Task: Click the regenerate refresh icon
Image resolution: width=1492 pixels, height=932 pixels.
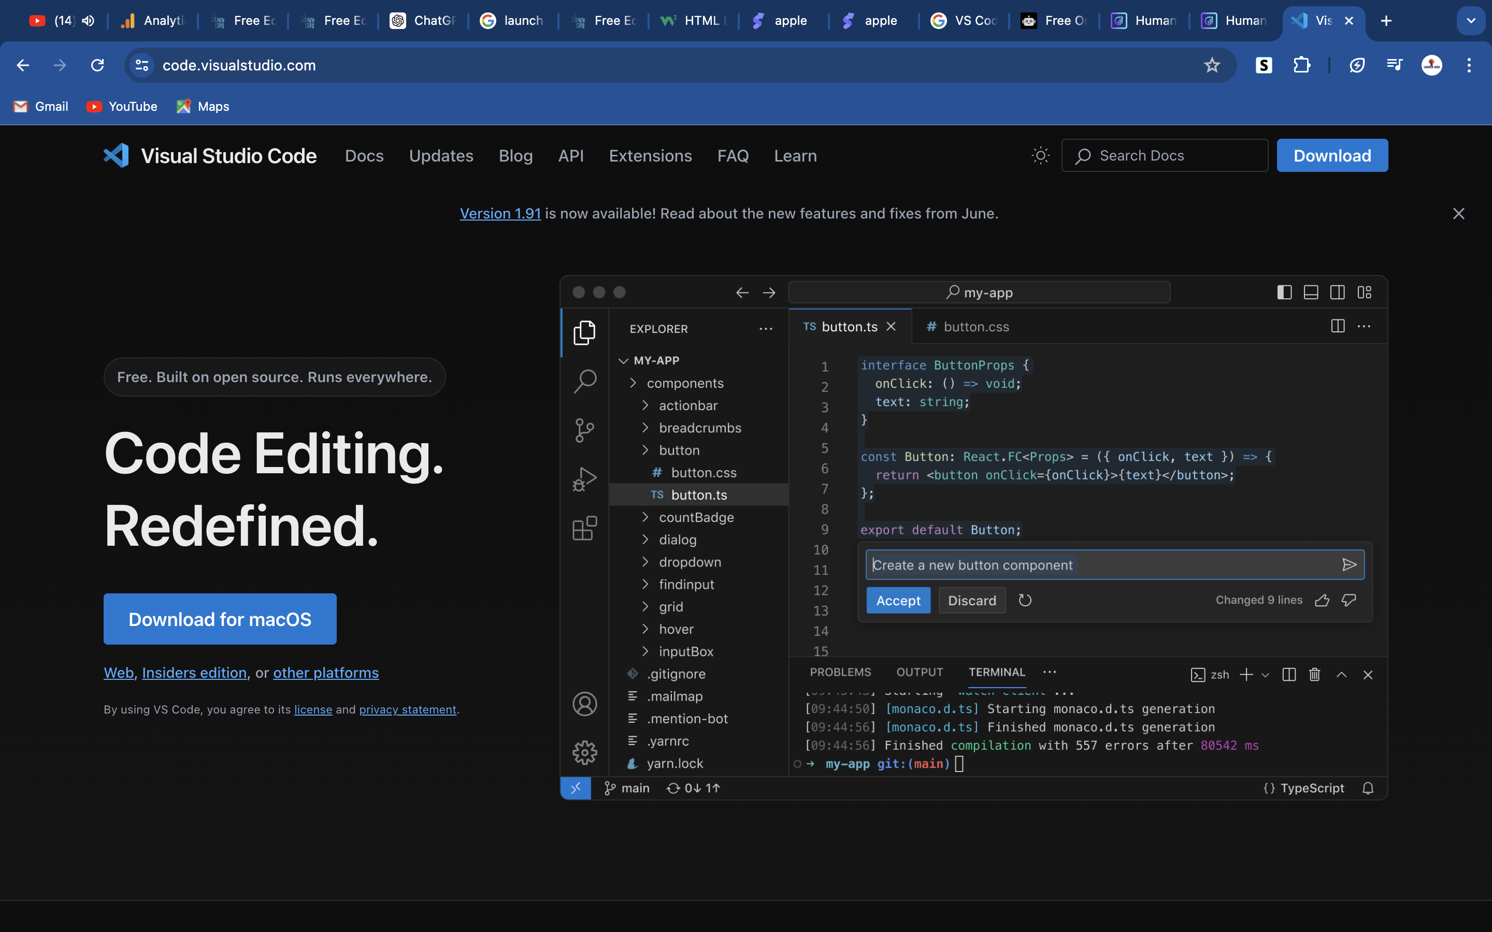Action: (1025, 601)
